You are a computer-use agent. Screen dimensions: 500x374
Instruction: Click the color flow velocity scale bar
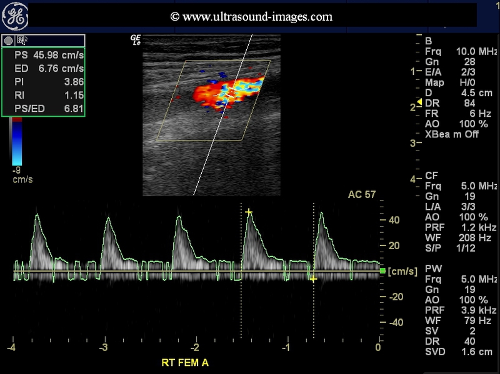coord(16,143)
